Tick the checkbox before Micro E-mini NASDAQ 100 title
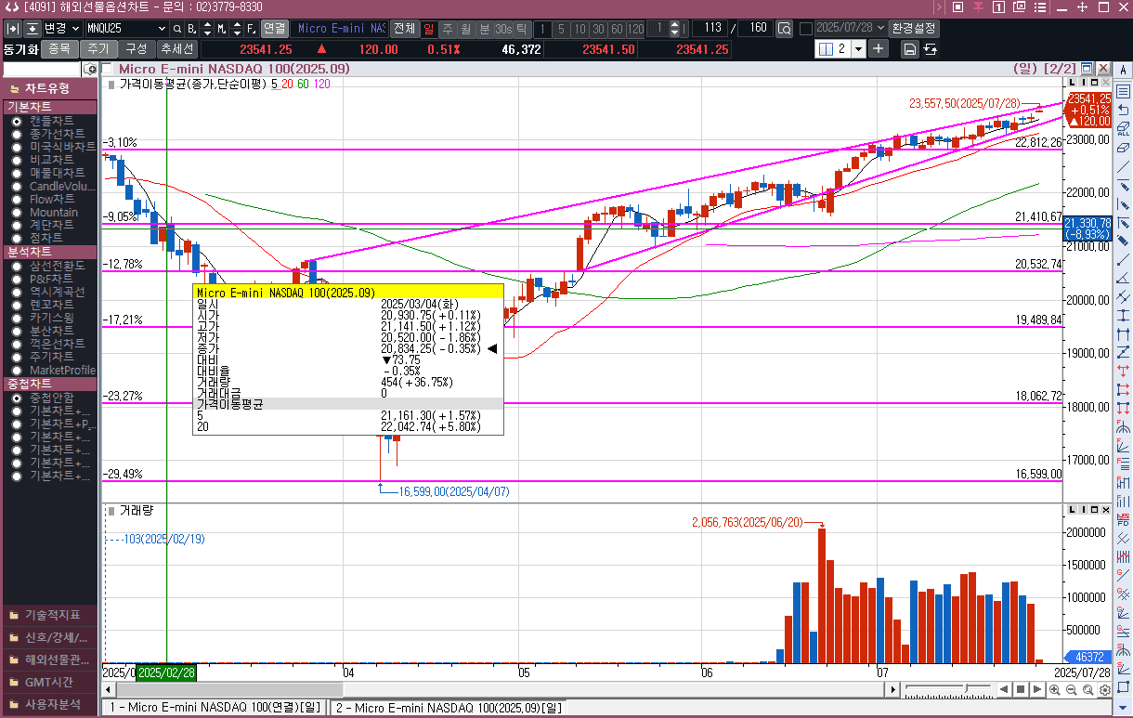The width and height of the screenshot is (1133, 718). [x=108, y=69]
